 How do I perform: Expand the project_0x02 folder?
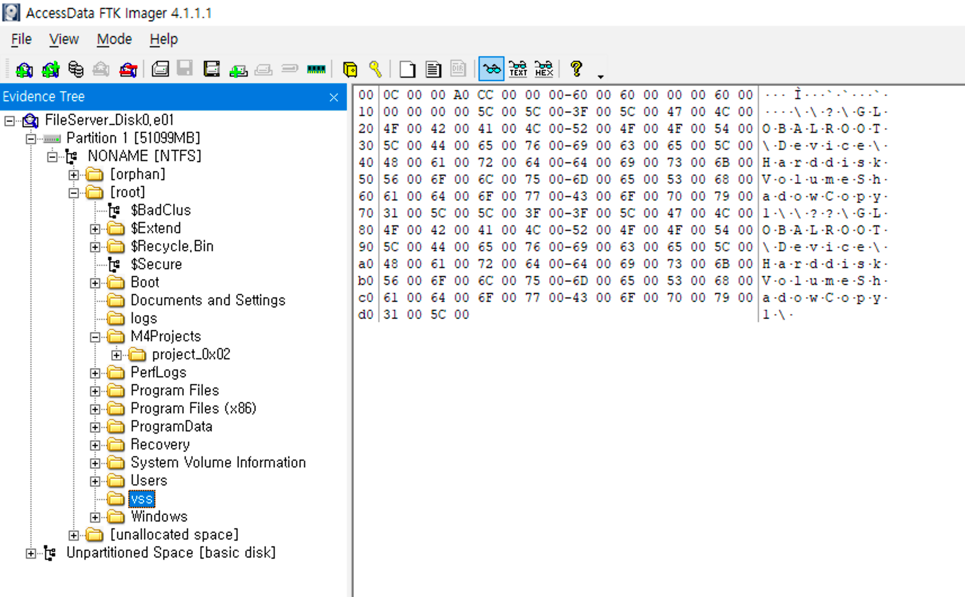coord(117,355)
